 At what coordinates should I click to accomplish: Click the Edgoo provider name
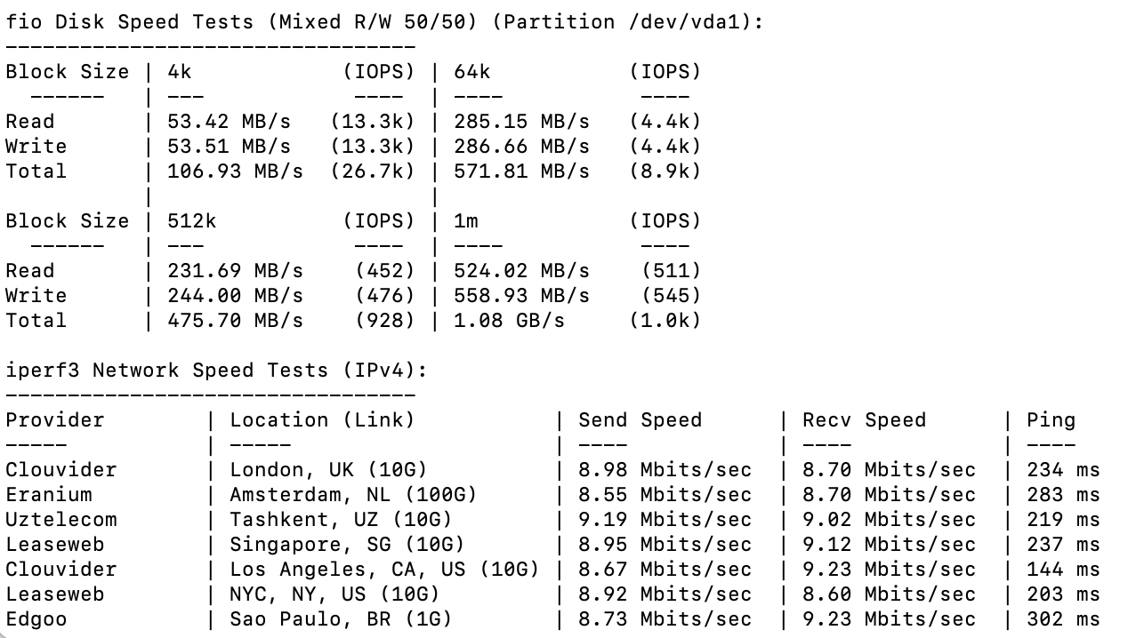36,619
